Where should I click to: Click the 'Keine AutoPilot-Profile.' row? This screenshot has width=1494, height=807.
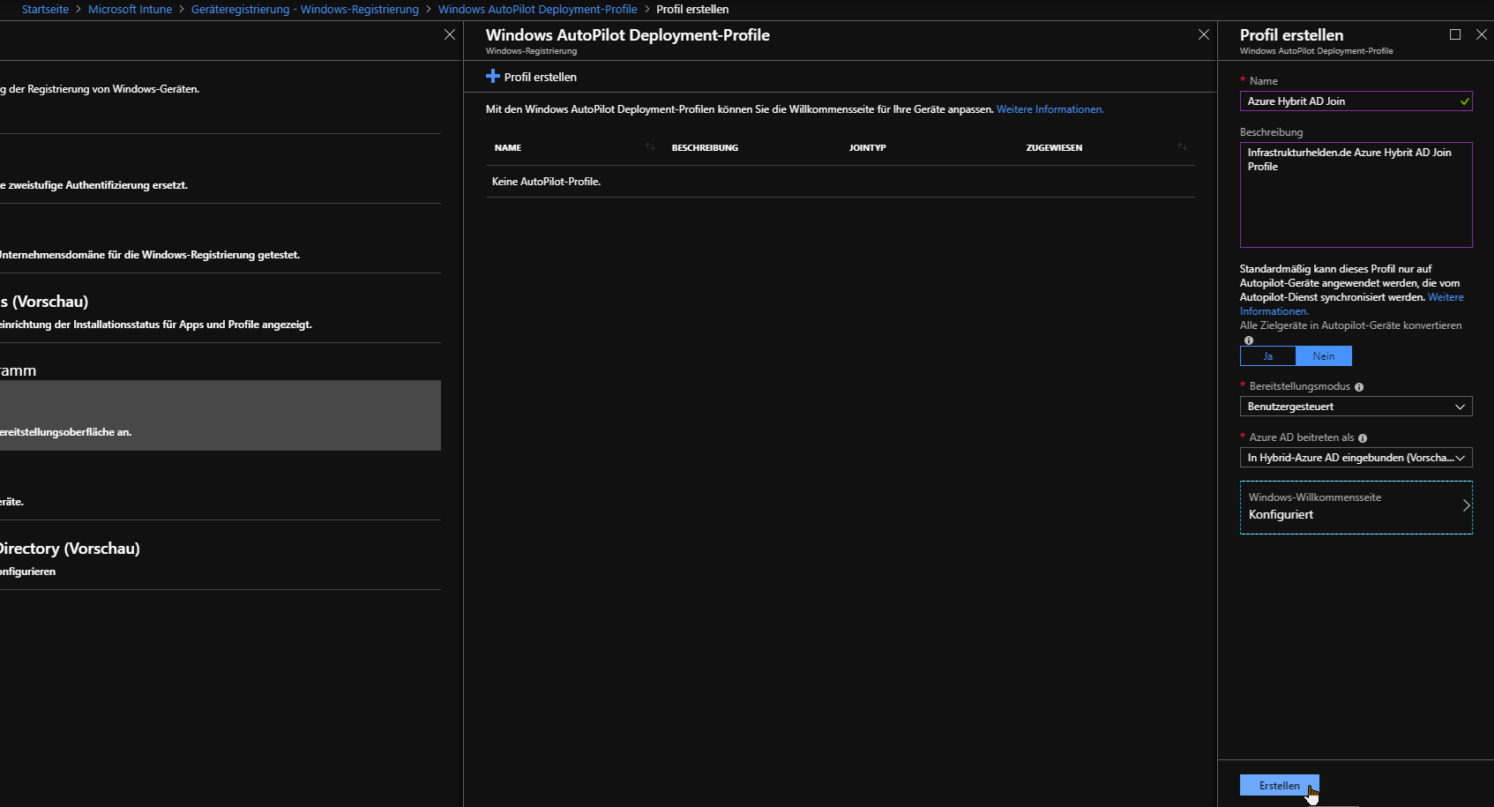[x=840, y=182]
